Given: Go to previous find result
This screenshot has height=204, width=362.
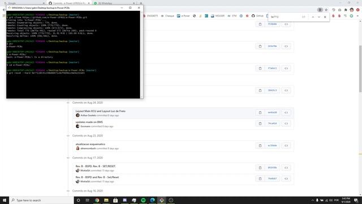Looking at the screenshot, I should (313, 17).
